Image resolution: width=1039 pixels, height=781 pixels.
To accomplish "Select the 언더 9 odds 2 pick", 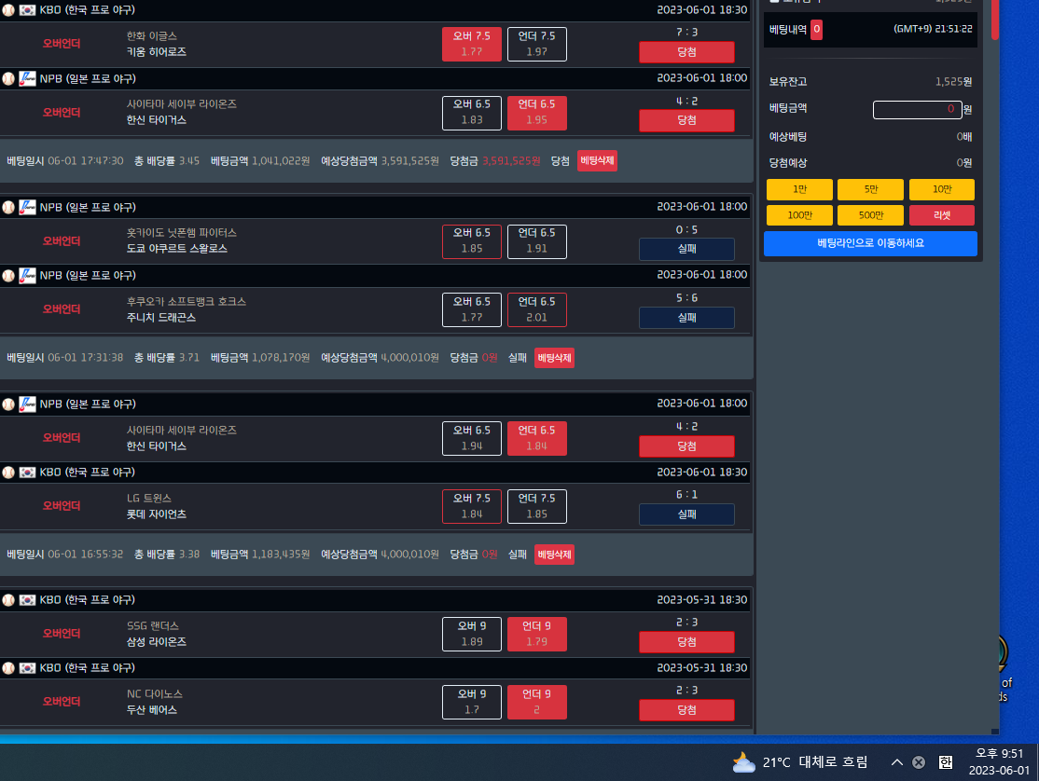I will click(x=536, y=702).
